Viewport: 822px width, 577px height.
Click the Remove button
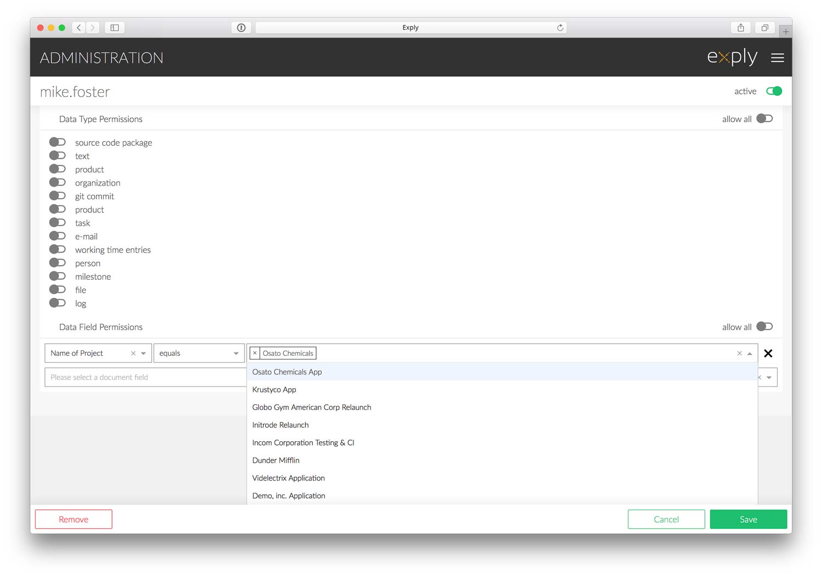73,519
